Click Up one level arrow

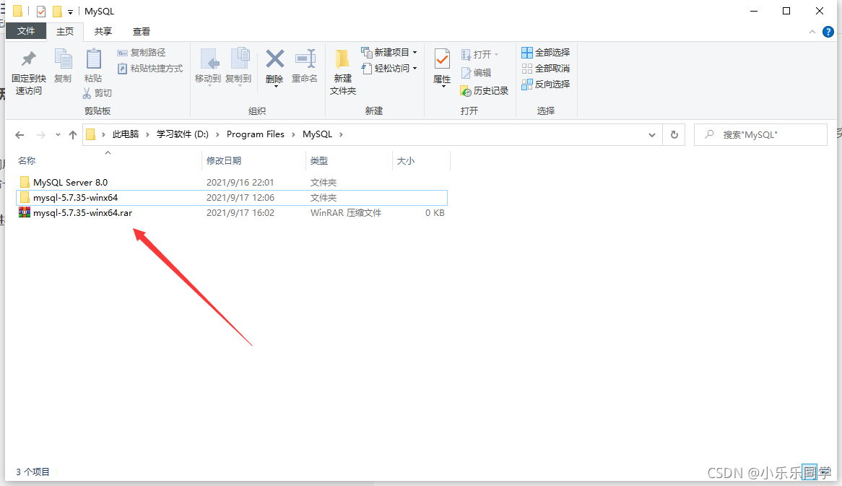pyautogui.click(x=73, y=135)
